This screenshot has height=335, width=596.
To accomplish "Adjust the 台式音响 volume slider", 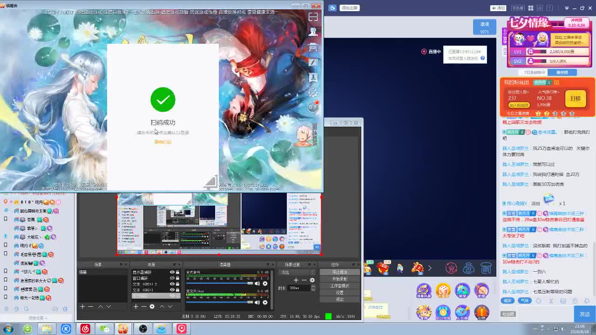I will click(219, 283).
